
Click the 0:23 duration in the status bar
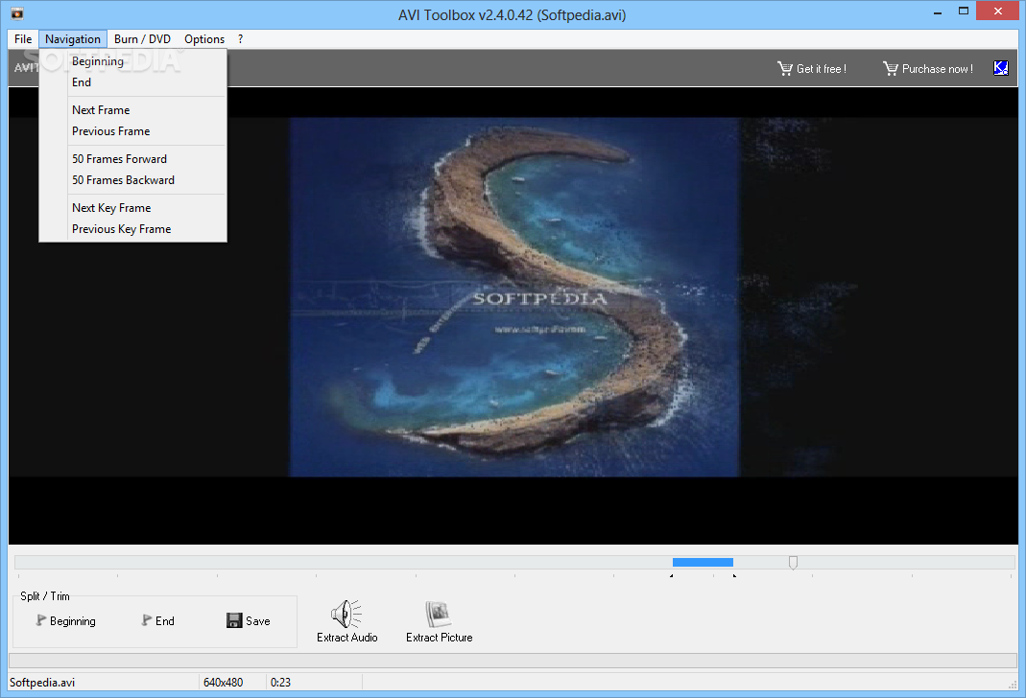pyautogui.click(x=280, y=683)
